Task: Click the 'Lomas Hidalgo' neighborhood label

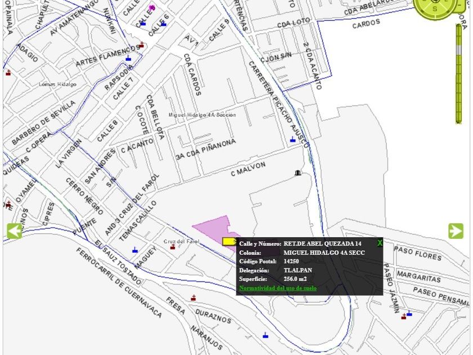Action: 57,84
